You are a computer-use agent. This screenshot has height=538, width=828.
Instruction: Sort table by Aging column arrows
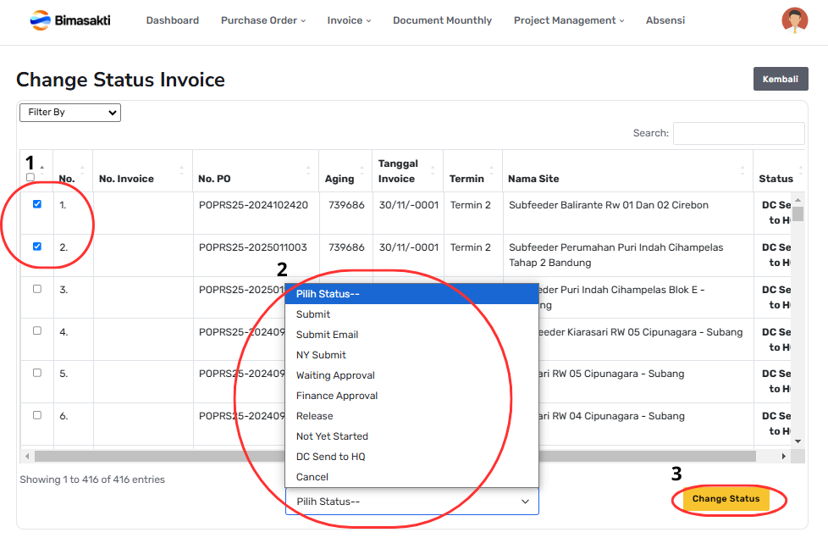point(363,171)
